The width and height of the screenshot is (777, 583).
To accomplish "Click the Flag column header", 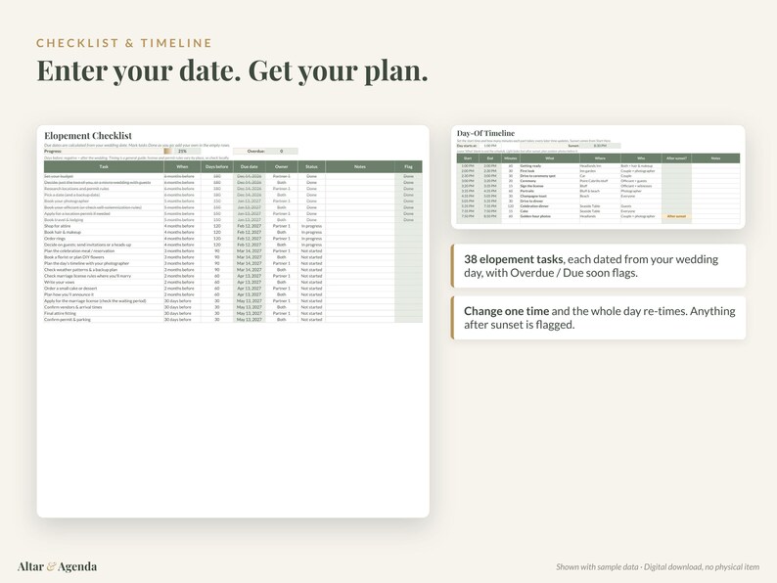I will tap(408, 166).
